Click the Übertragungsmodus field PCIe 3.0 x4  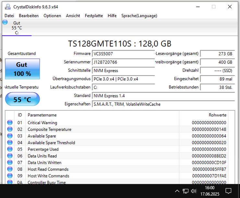(x=123, y=79)
